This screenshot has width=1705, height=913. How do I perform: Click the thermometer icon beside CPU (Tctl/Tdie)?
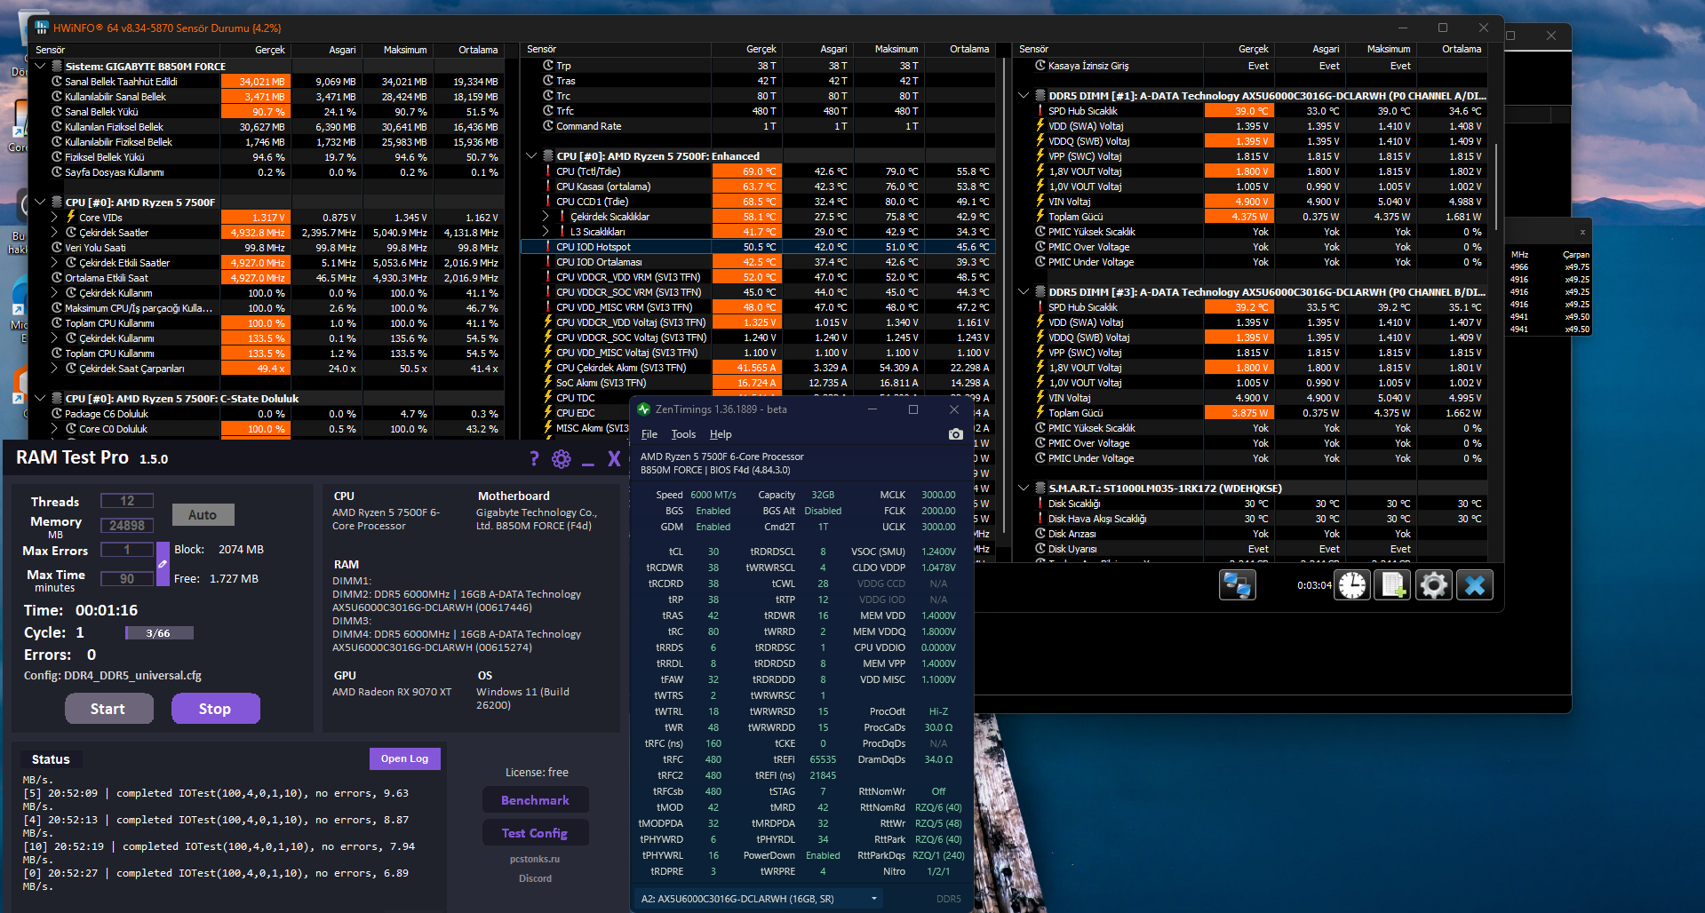tap(548, 171)
